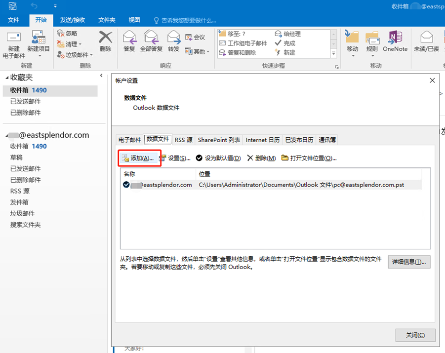Click the 关闭 button in dialog
Screen dimensions: 445x353
[x=415, y=335]
